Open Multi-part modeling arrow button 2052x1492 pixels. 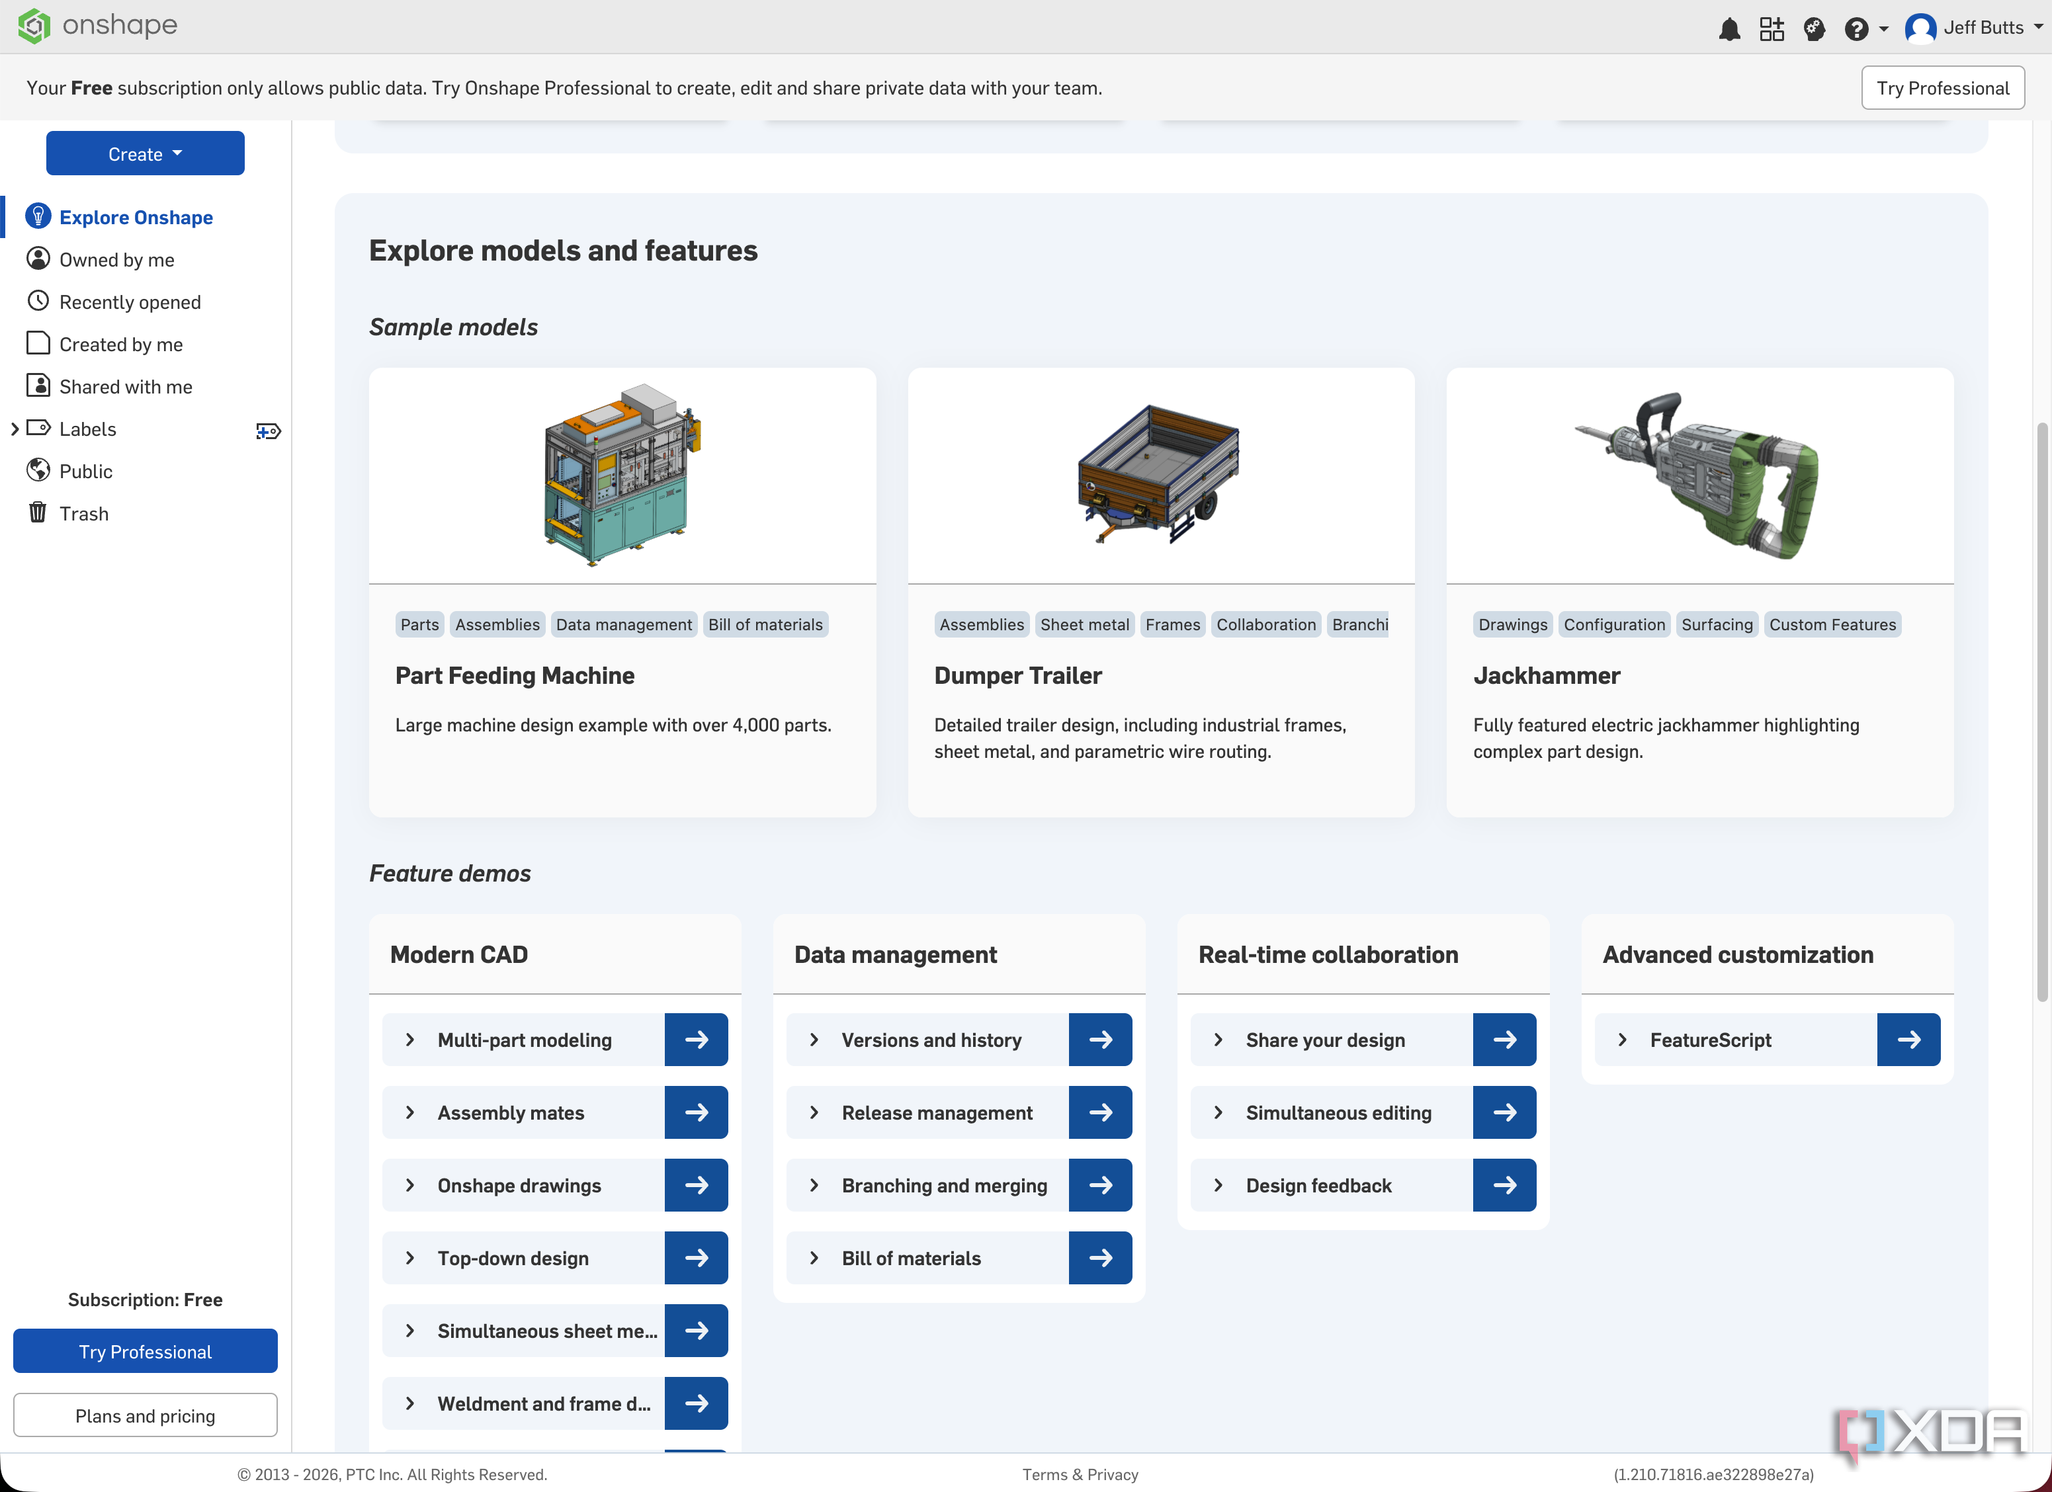[x=696, y=1040]
